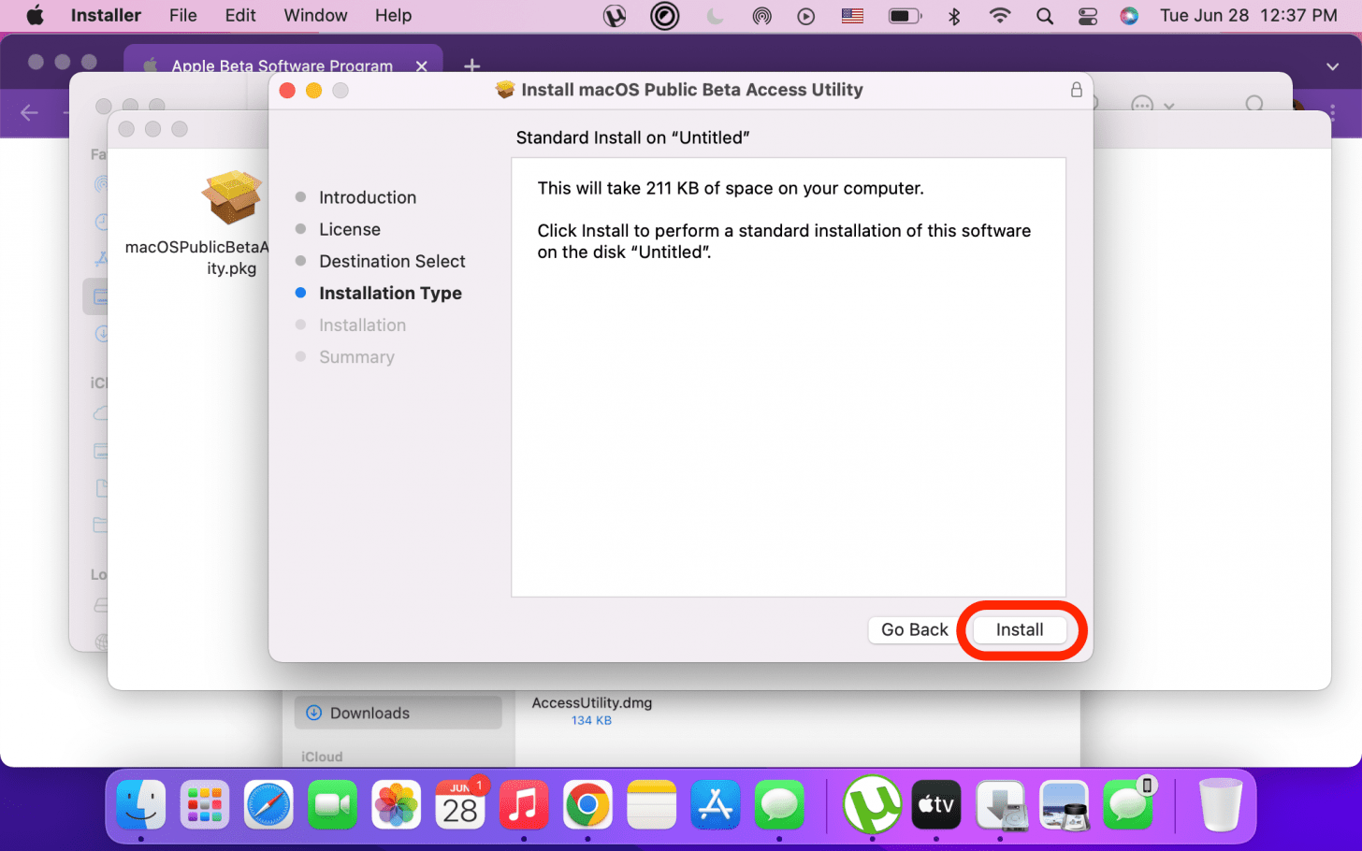This screenshot has height=851, width=1362.
Task: Select the macOSPublicBetaAccessUtility.pkg package icon
Action: [231, 197]
